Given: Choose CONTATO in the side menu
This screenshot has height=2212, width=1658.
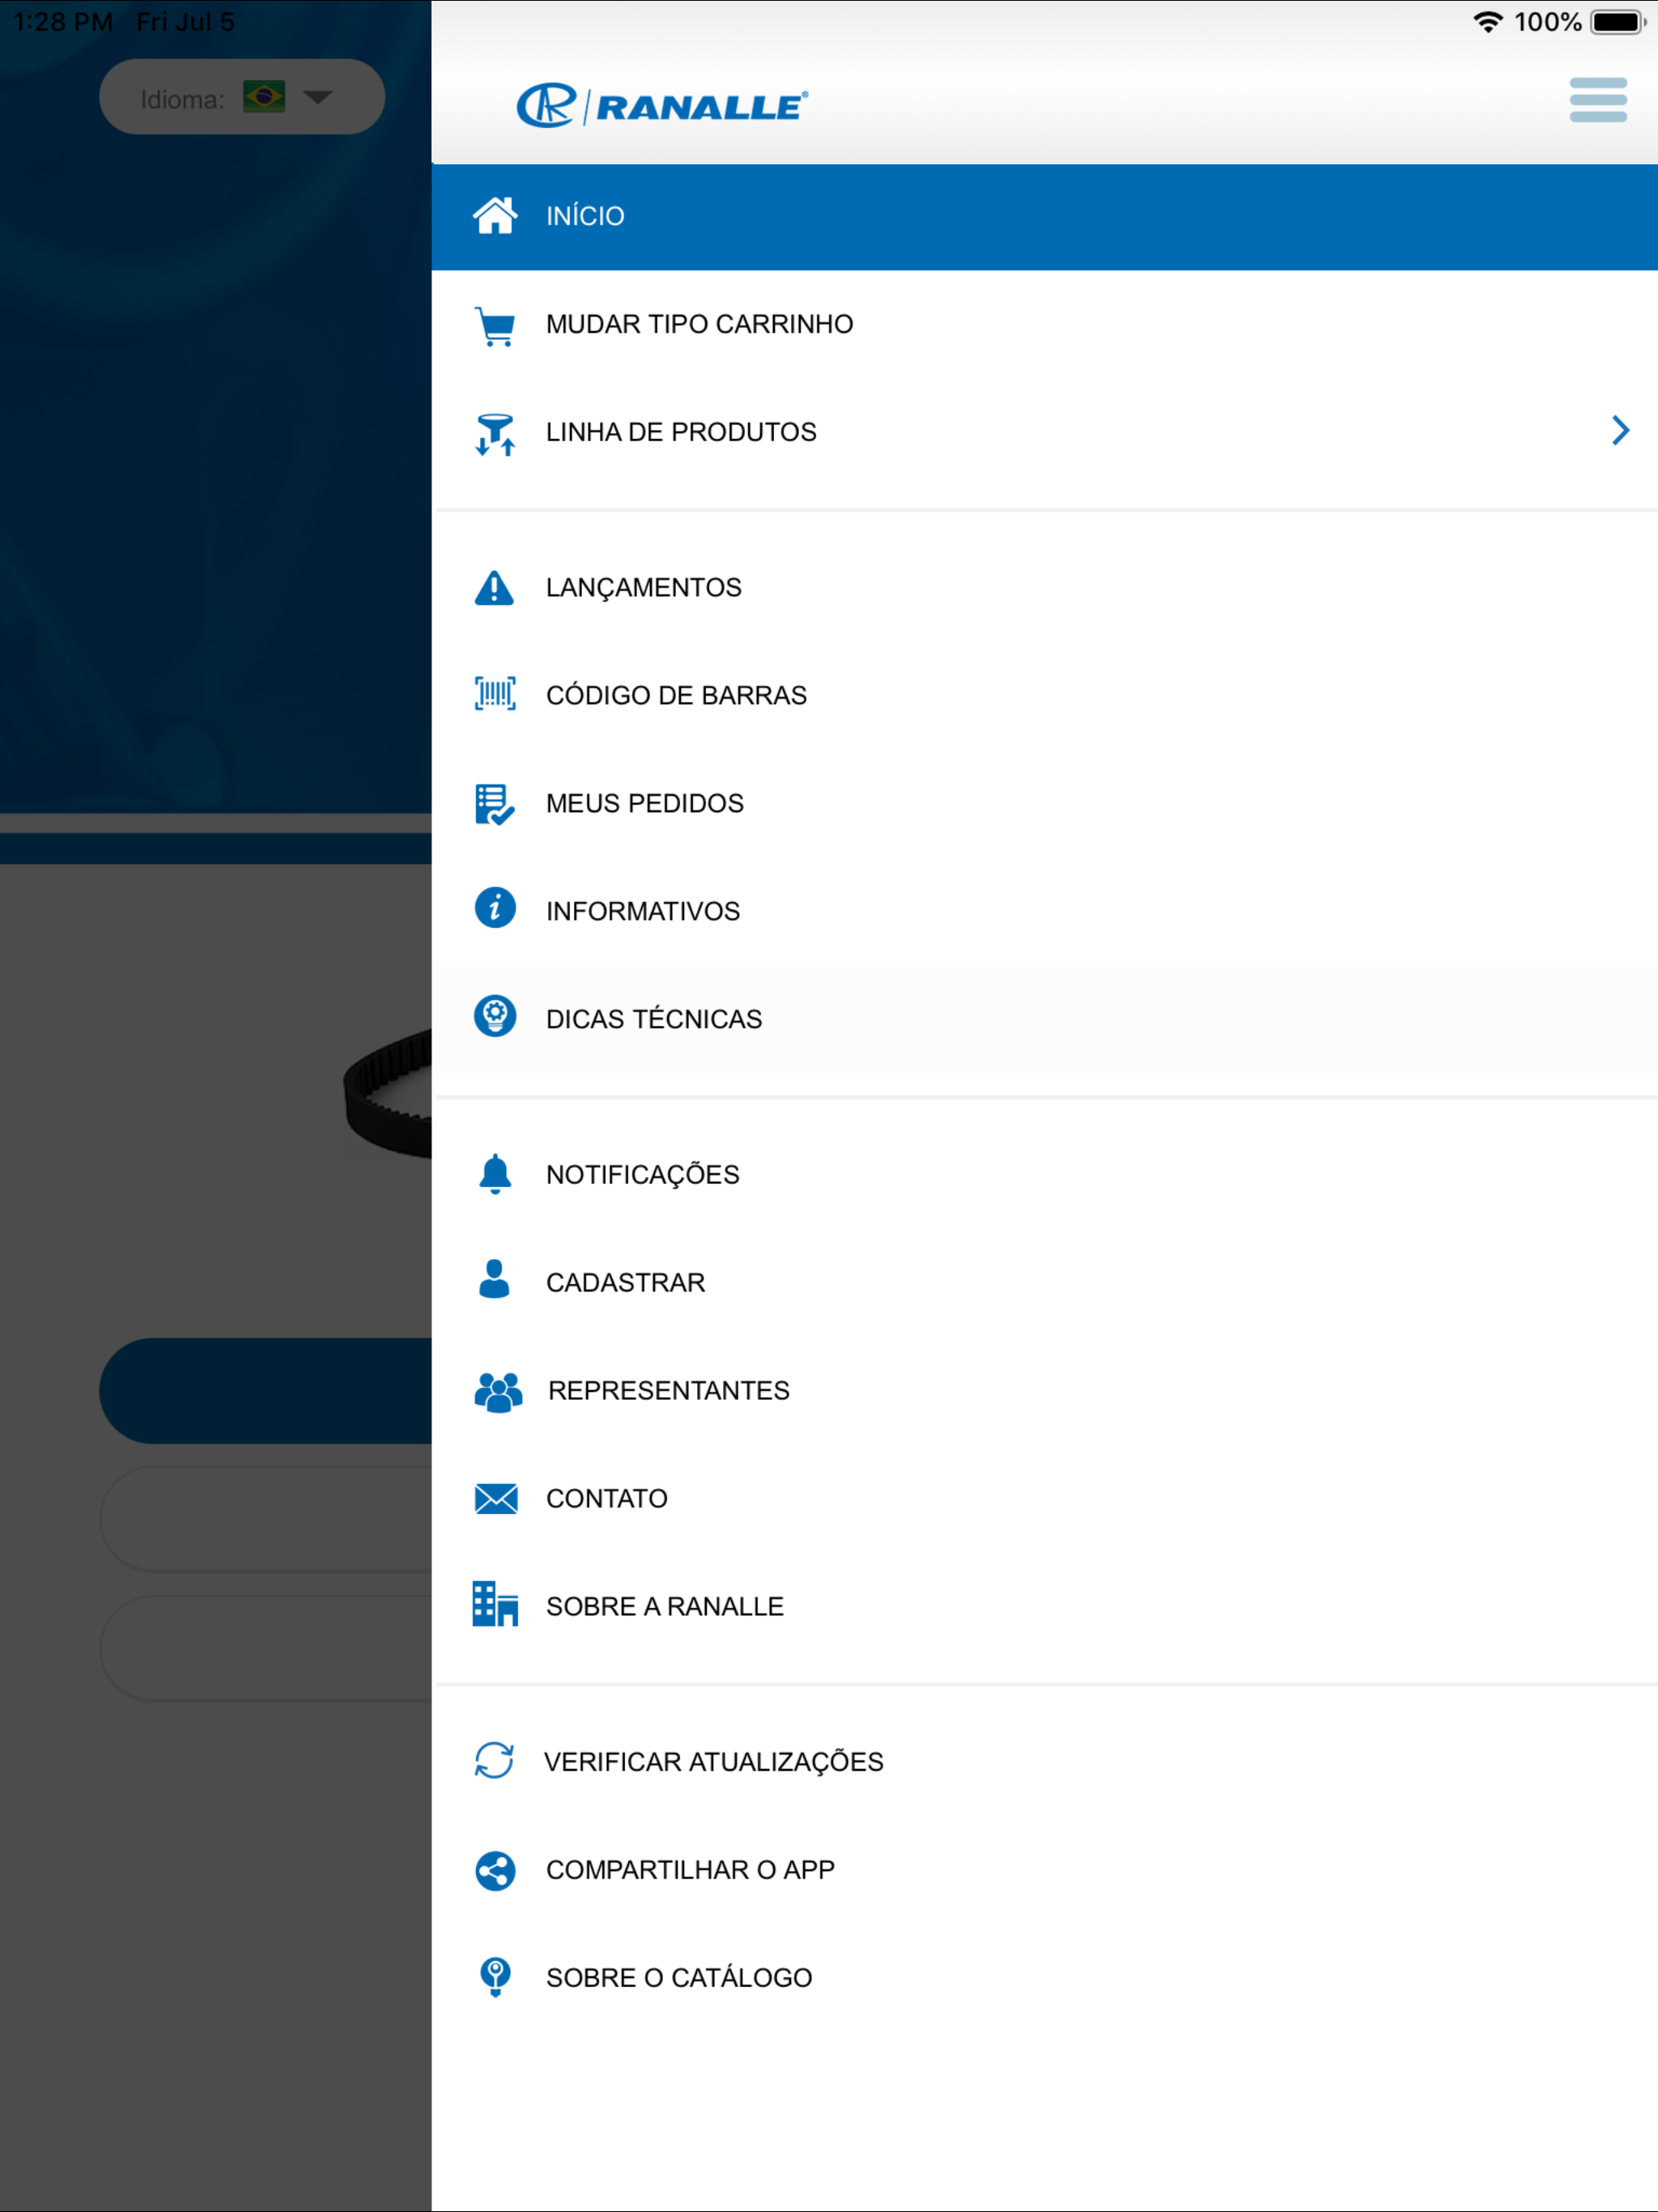Looking at the screenshot, I should [x=1044, y=1498].
